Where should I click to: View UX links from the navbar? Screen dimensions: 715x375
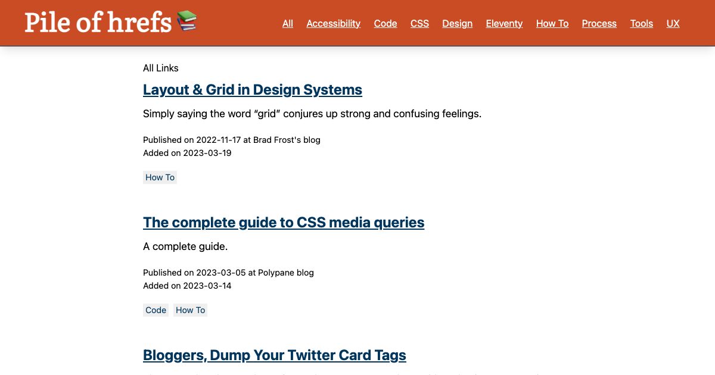click(x=673, y=23)
